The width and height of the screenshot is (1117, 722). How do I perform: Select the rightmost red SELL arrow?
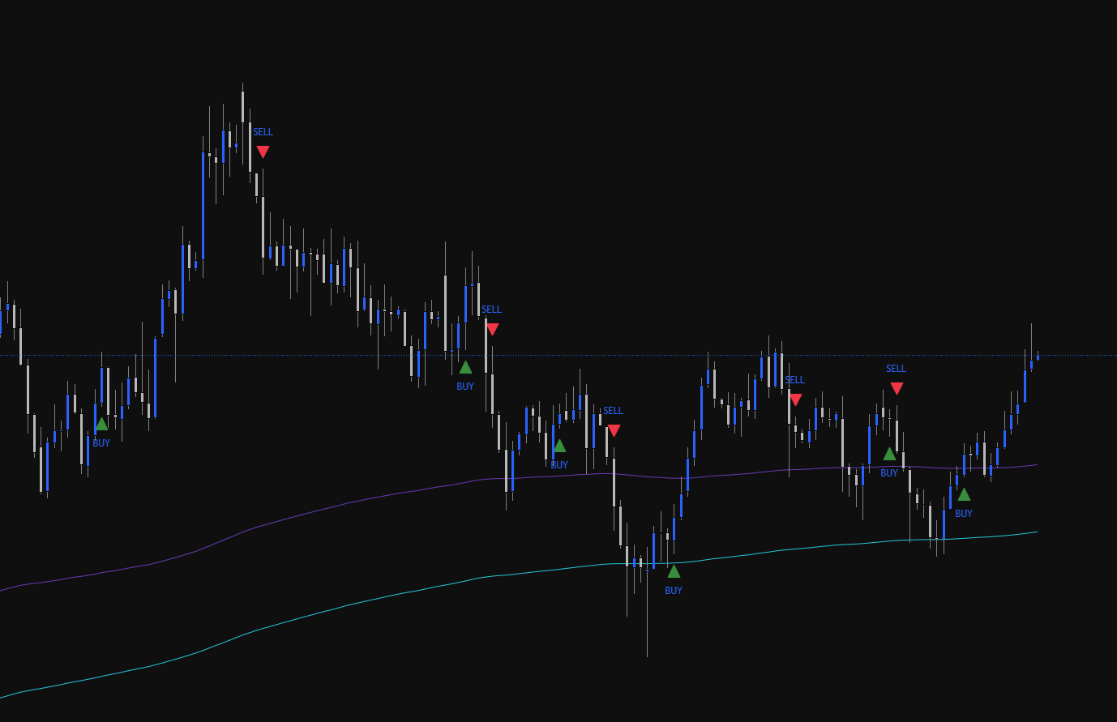pyautogui.click(x=897, y=389)
